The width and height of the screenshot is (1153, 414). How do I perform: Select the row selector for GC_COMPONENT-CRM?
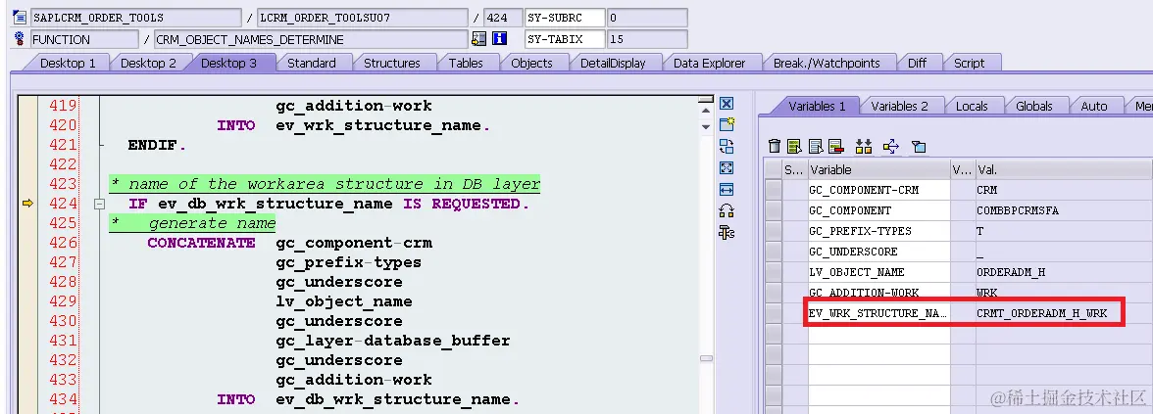[773, 190]
